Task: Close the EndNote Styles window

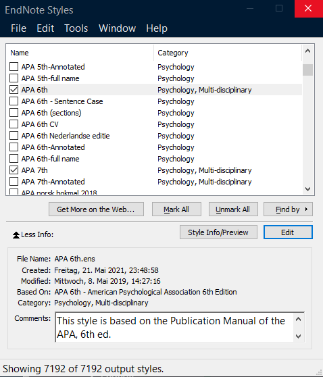Action: (x=309, y=9)
